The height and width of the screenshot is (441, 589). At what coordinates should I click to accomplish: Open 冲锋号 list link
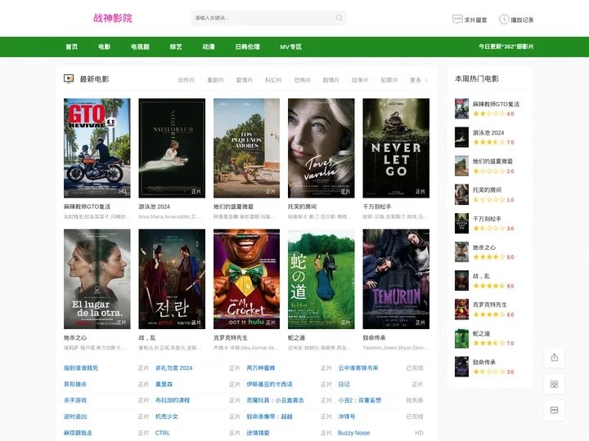[346, 416]
